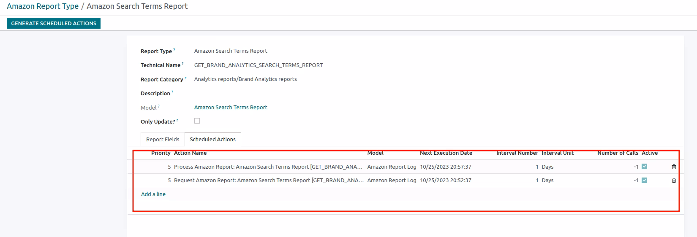
Task: Toggle Active checkbox for Process Amazon Report
Action: (644, 167)
